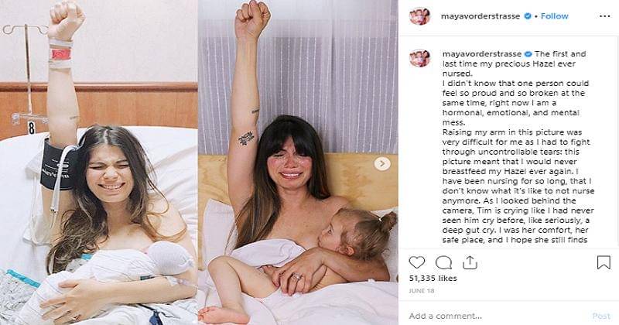Open the avatar beside the caption text

tap(419, 58)
